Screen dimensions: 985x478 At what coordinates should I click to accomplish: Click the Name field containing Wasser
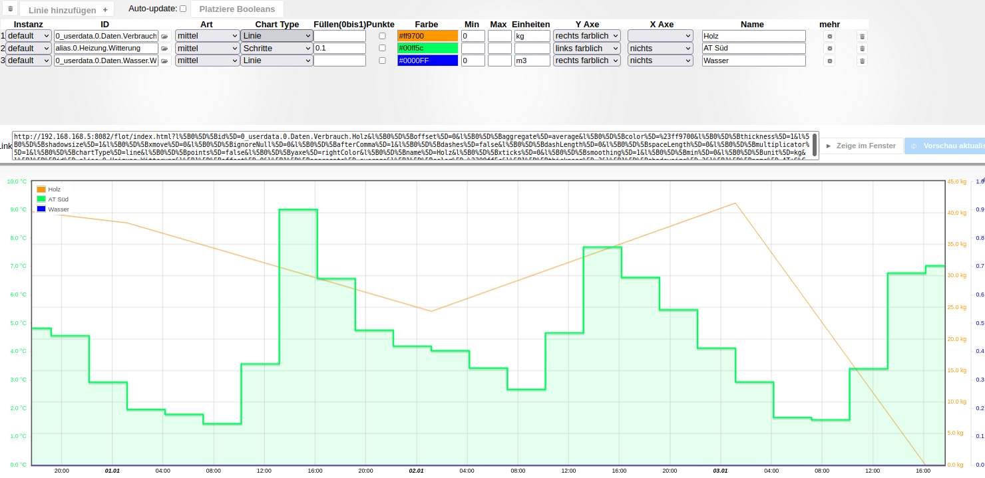click(x=753, y=60)
